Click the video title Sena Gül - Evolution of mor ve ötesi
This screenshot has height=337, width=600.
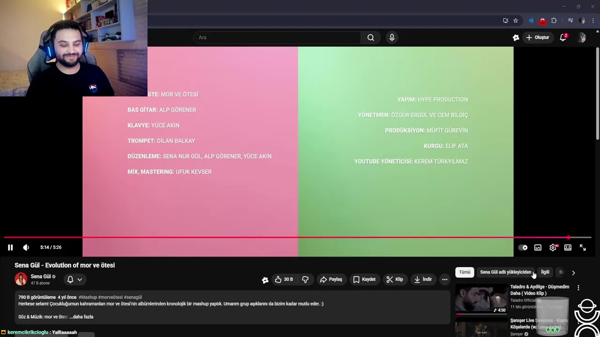click(x=65, y=265)
